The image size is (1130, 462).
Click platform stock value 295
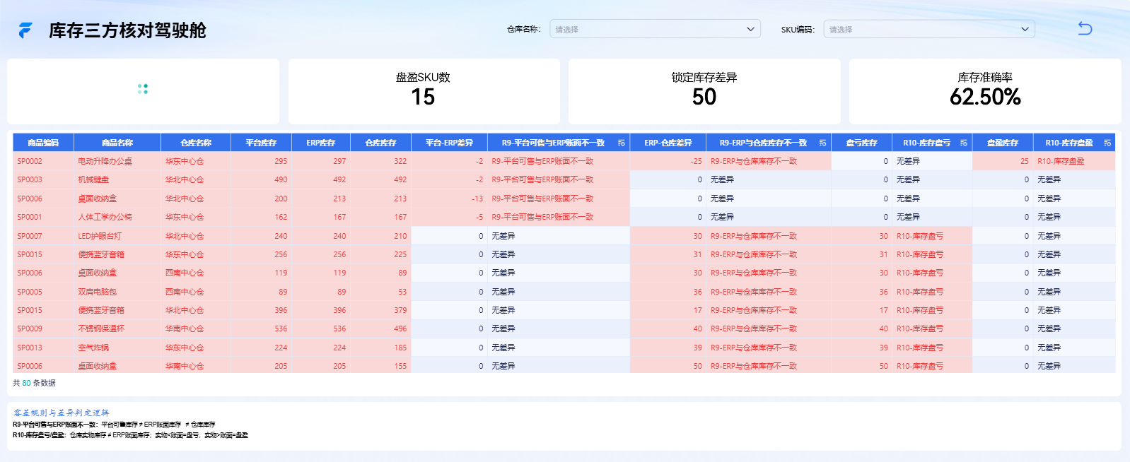[281, 161]
